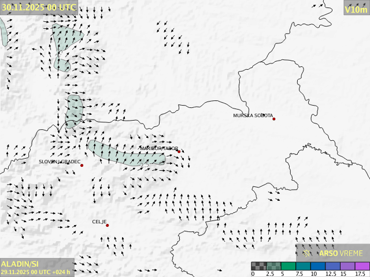Image resolution: width=370 pixels, height=277 pixels.
Task: Click the ALADIN/SI model label
Action: pyautogui.click(x=20, y=264)
